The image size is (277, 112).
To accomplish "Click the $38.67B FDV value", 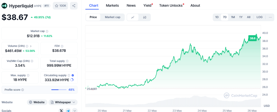I will [59, 51].
